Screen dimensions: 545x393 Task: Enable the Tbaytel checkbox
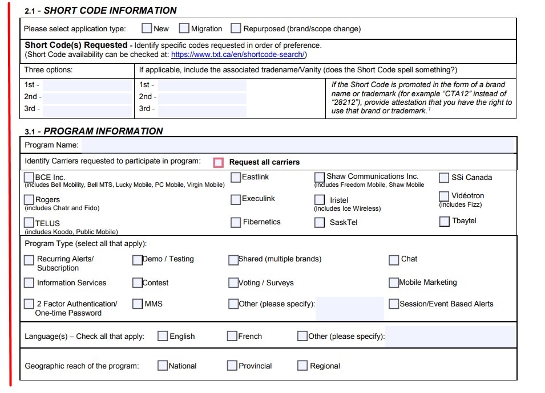coord(444,222)
